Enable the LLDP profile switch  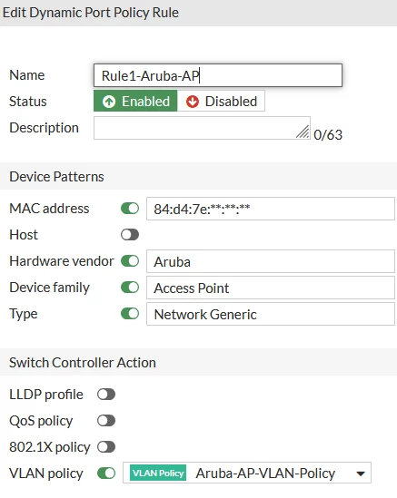[x=106, y=395]
